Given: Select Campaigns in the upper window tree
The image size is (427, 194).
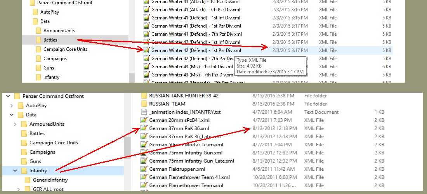Looking at the screenshot, I should point(55,59).
